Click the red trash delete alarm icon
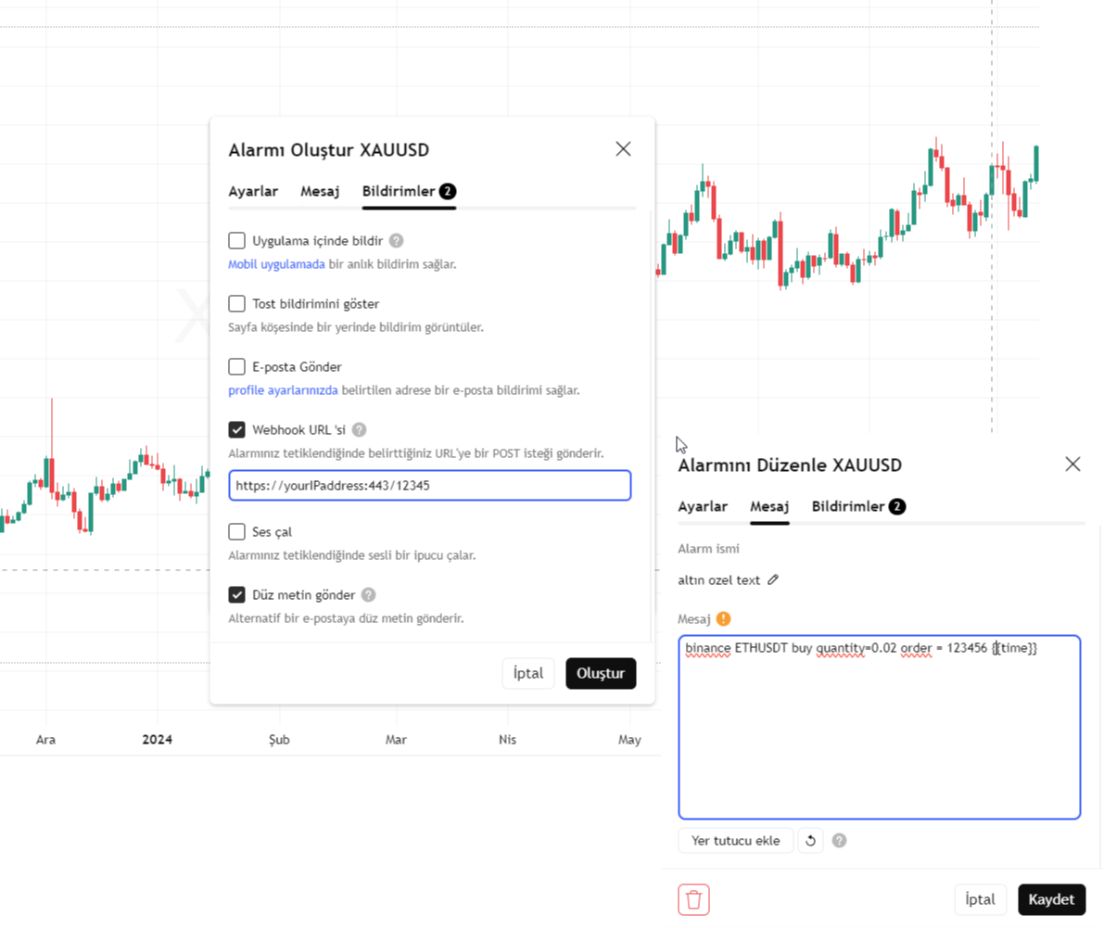Viewport: 1104px width, 928px height. [x=693, y=899]
